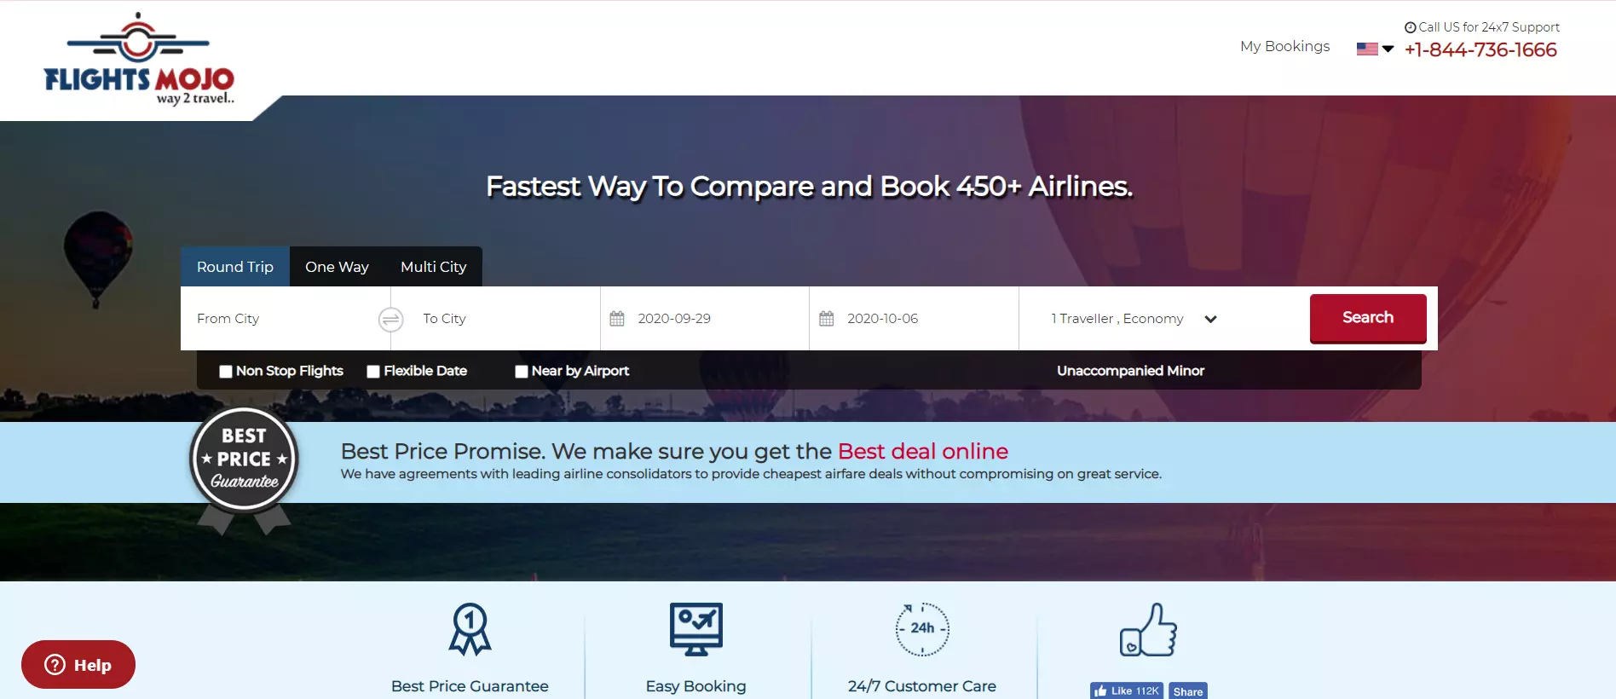Toggle the Flexible Date checkbox
1616x699 pixels.
(x=373, y=371)
